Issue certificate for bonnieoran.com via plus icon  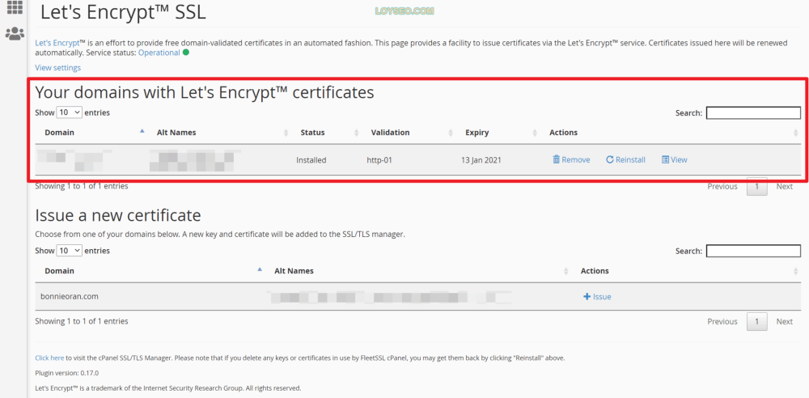(587, 296)
